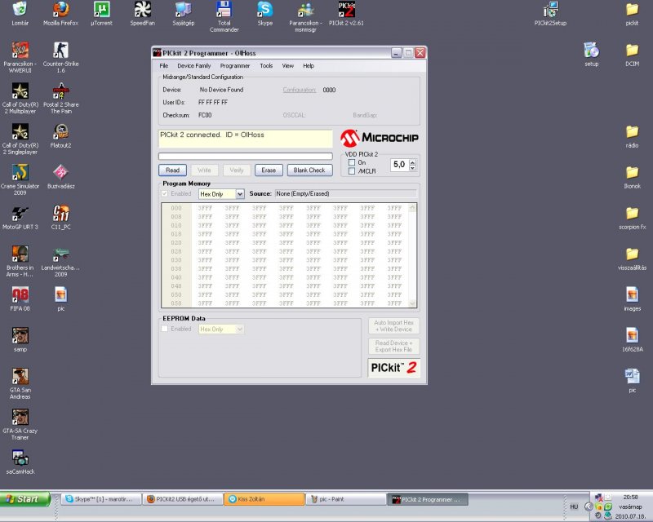
Task: Open the Help menu
Action: [309, 66]
